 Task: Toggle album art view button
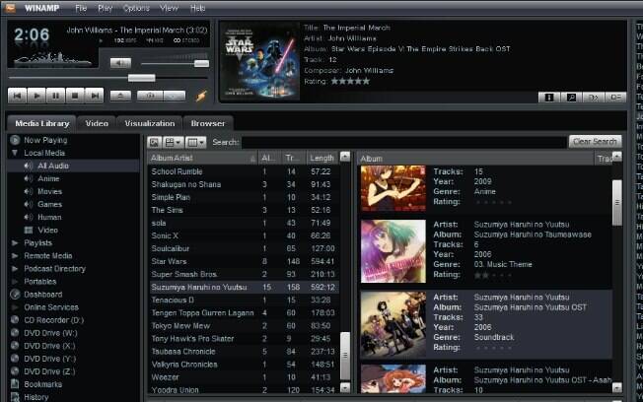click(x=154, y=142)
